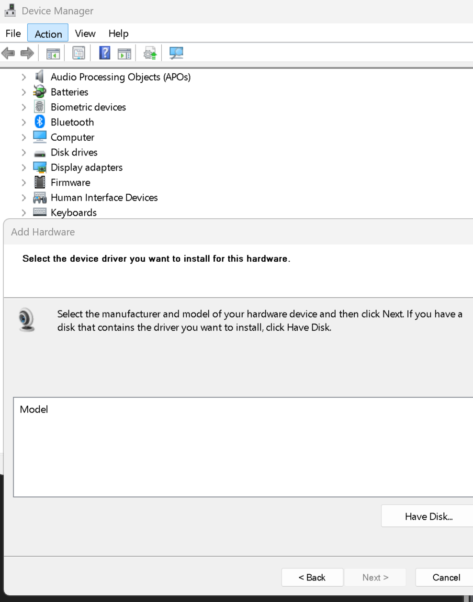The width and height of the screenshot is (473, 602).
Task: Click the Back arrow toolbar icon
Action: coord(8,53)
